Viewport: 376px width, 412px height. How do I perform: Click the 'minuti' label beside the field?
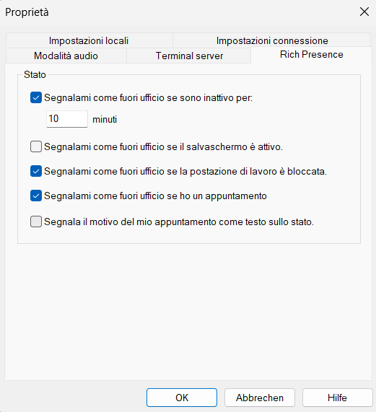[x=105, y=120]
